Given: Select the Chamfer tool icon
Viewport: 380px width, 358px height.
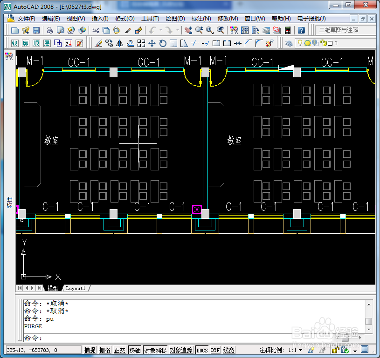Looking at the screenshot, I should click(248, 43).
